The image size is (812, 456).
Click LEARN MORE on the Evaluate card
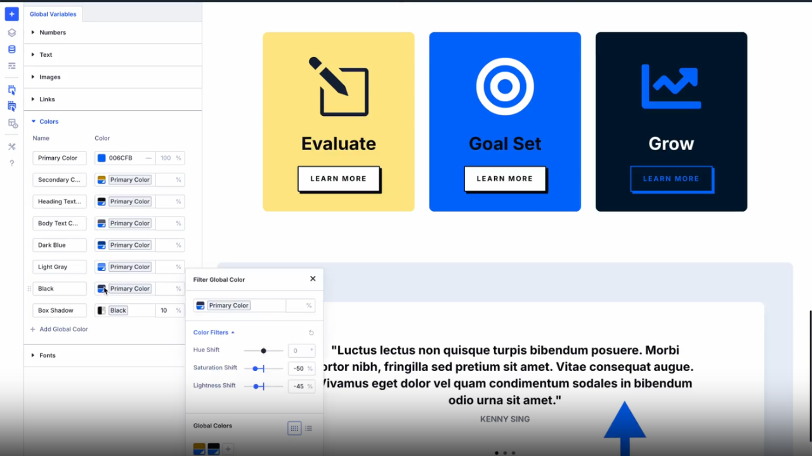(339, 179)
